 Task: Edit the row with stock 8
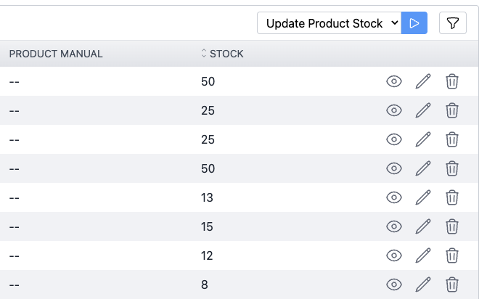[x=423, y=284]
